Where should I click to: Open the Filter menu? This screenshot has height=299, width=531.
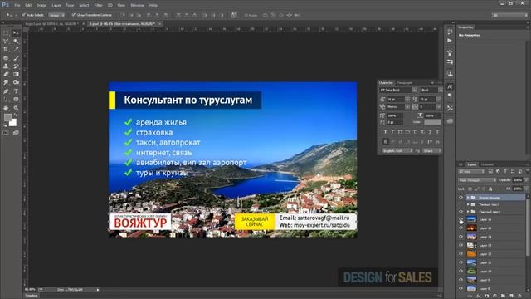tap(98, 6)
